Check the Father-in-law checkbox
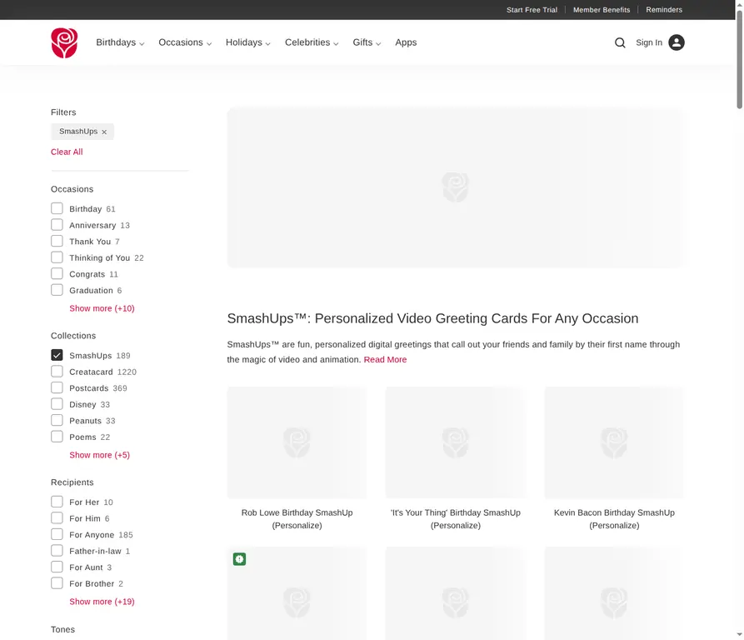 [x=57, y=551]
